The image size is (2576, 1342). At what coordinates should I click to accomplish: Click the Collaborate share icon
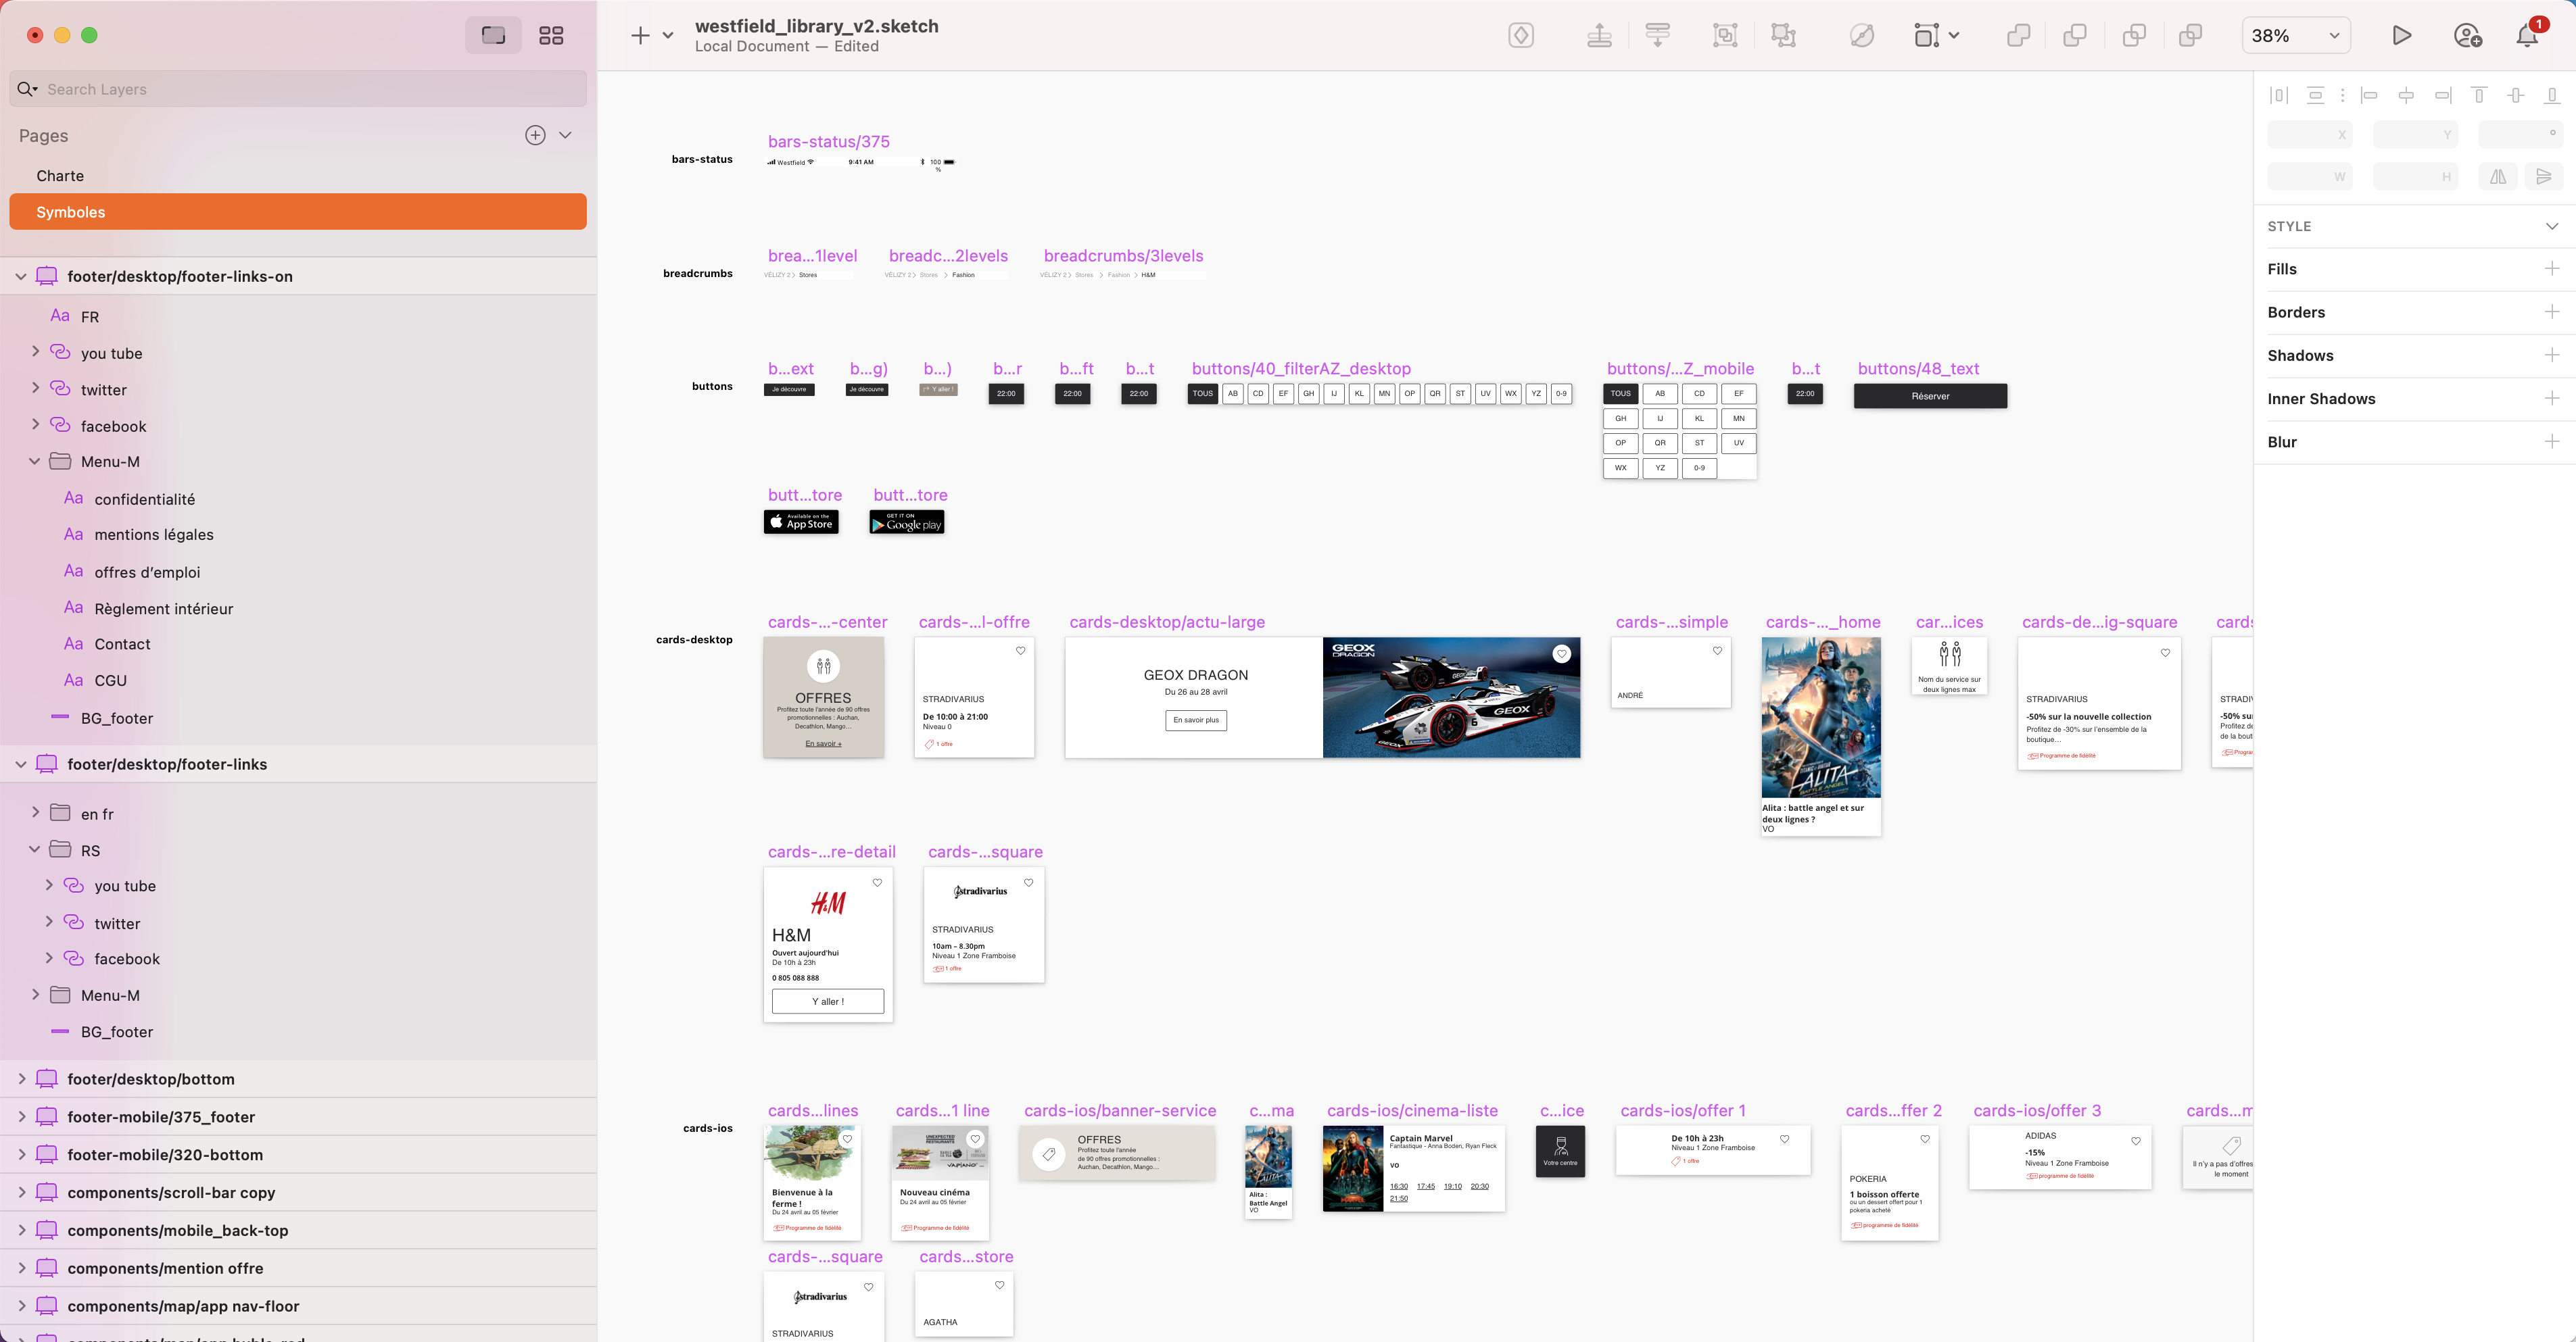coord(2467,36)
